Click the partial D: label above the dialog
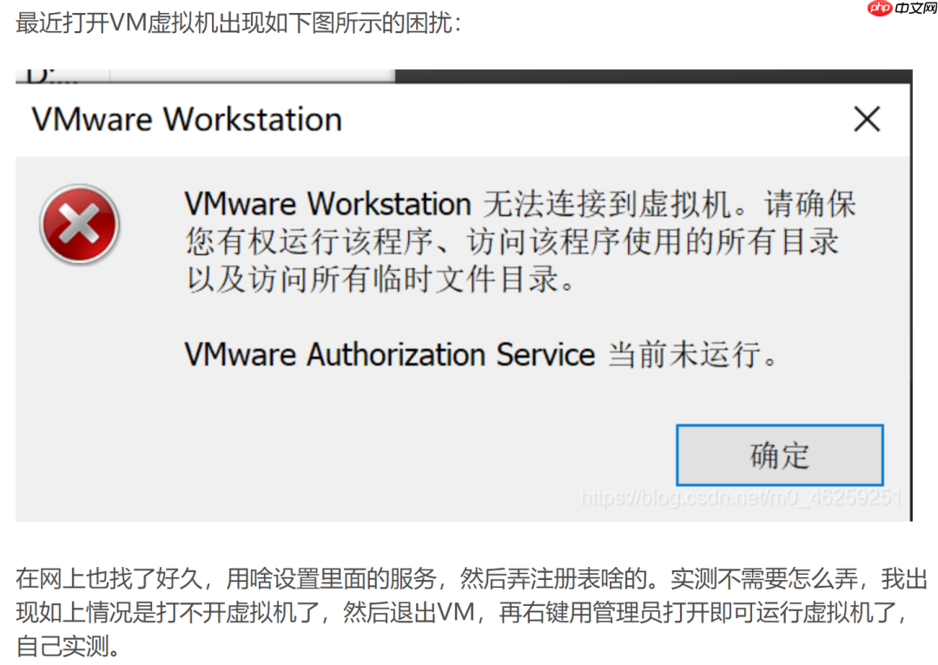Viewport: 938px width, 665px height. 52,76
